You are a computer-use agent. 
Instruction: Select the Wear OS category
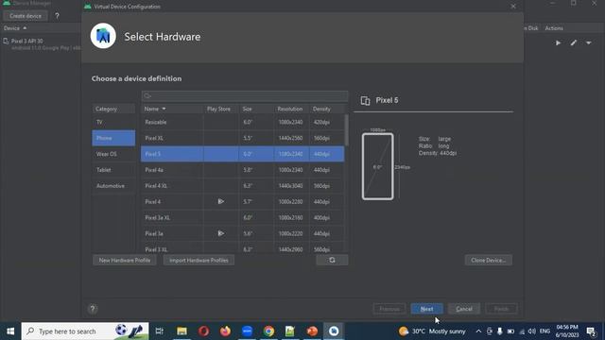(x=113, y=154)
